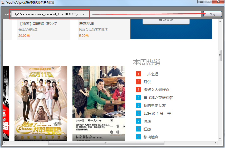Screen dimensions: 225x148
Task: Click the 5.00元 price
Action: coord(84,36)
